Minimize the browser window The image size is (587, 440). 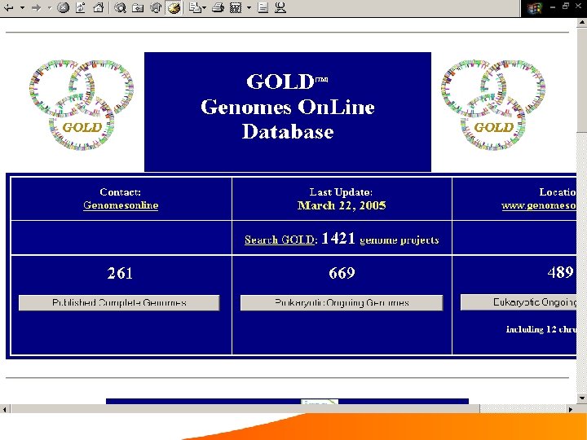pos(553,7)
